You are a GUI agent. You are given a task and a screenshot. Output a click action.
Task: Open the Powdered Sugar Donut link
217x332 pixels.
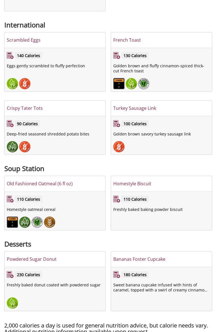pos(32,259)
